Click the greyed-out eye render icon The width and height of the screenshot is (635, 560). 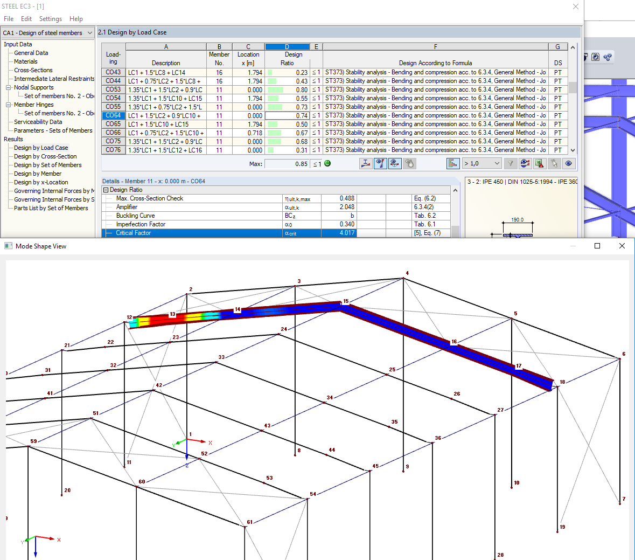tap(409, 163)
